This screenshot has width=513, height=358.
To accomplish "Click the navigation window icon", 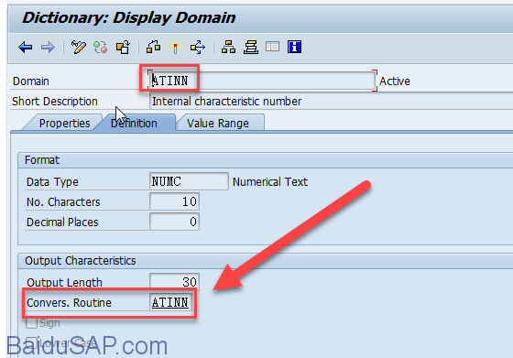I will [273, 47].
